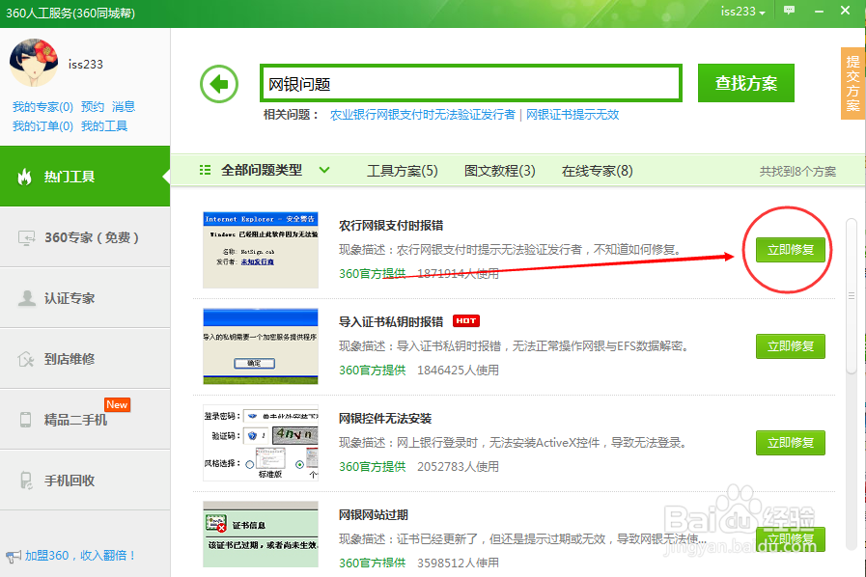Image resolution: width=866 pixels, height=577 pixels.
Task: Click the title 网银网站过期
Action: [374, 515]
